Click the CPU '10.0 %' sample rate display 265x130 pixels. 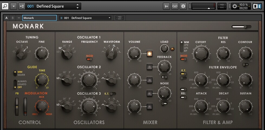tap(243, 6)
